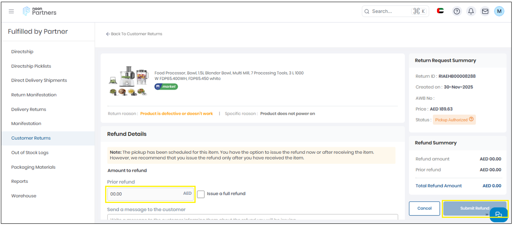
Task: Open the user profile avatar M
Action: [499, 11]
